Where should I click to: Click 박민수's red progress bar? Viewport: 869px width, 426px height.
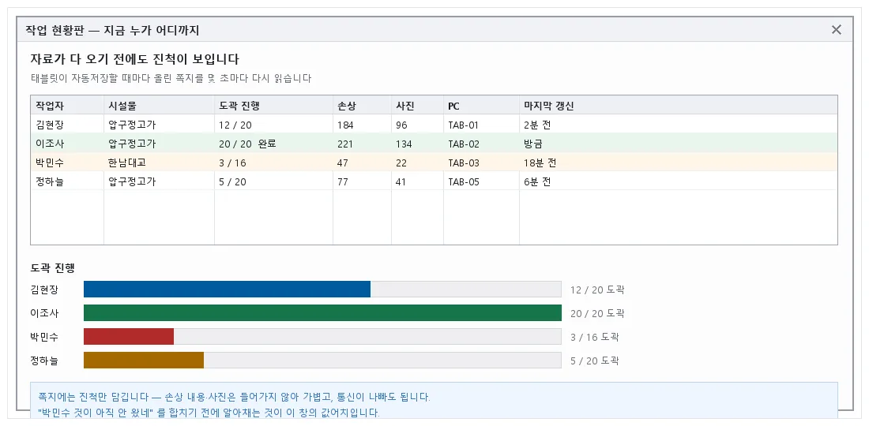[129, 337]
